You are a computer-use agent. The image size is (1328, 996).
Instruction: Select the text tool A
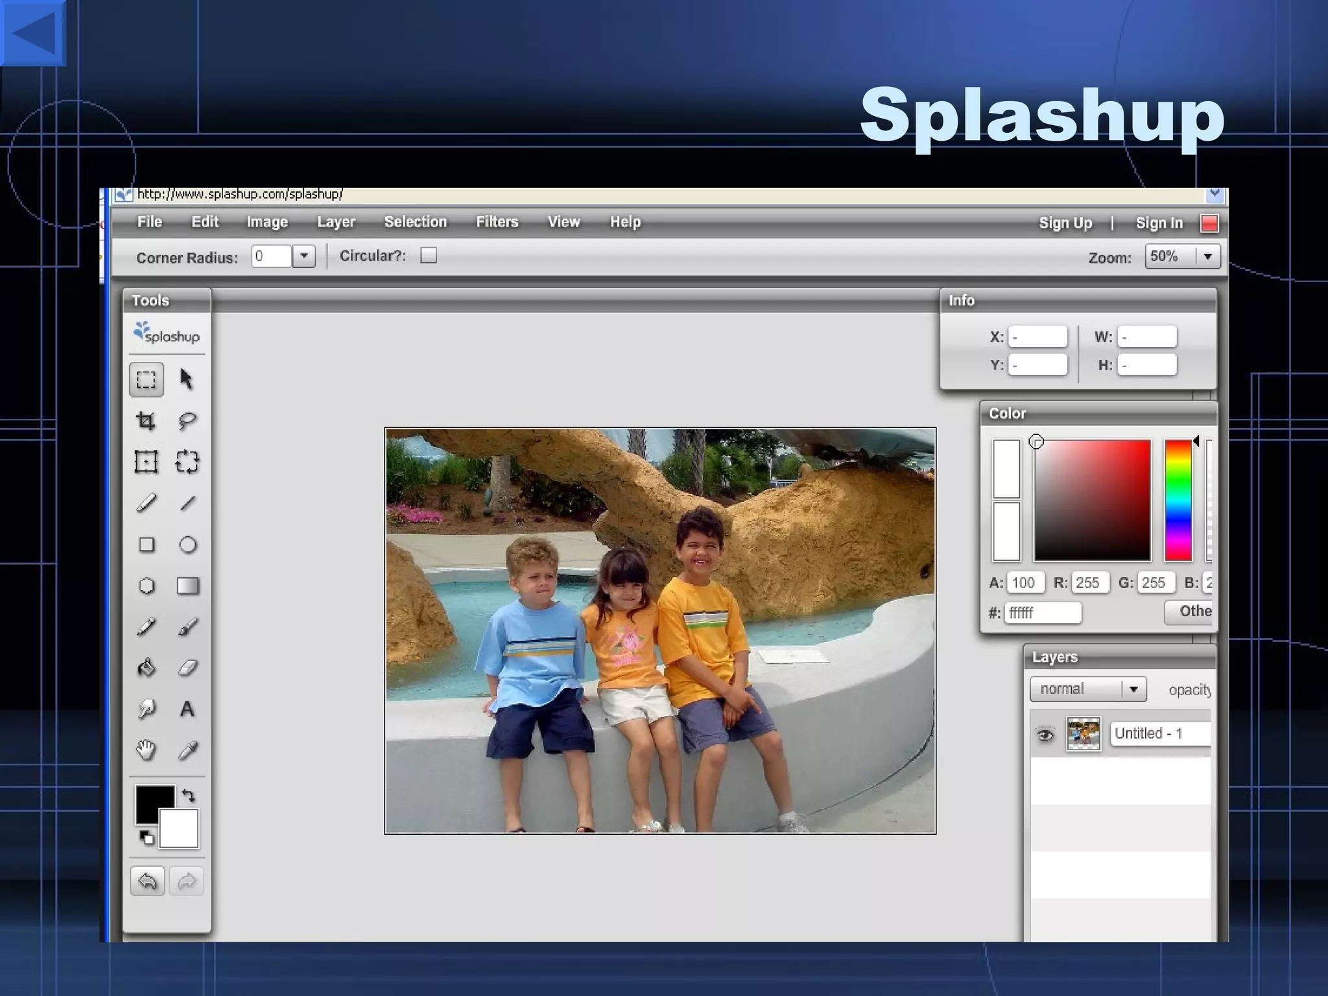pyautogui.click(x=187, y=709)
